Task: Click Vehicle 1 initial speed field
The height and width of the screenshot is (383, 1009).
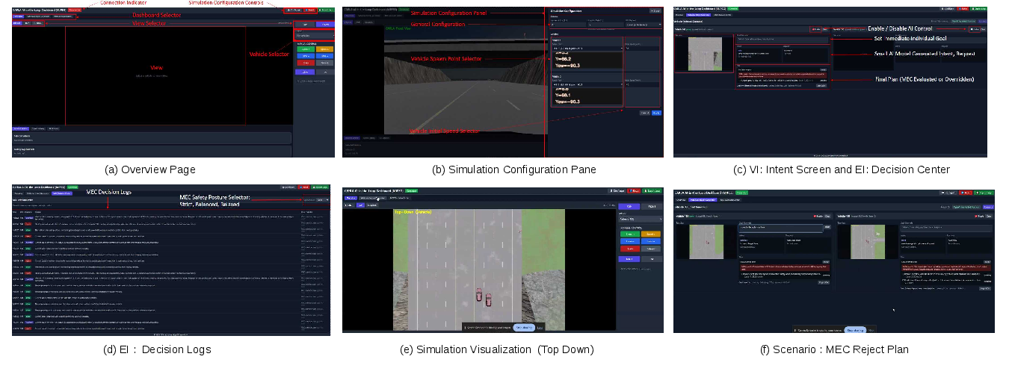Action: (642, 49)
